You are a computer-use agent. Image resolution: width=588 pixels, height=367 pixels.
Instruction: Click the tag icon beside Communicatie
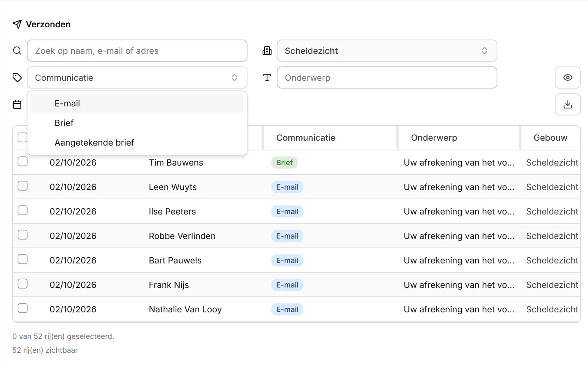pos(17,77)
